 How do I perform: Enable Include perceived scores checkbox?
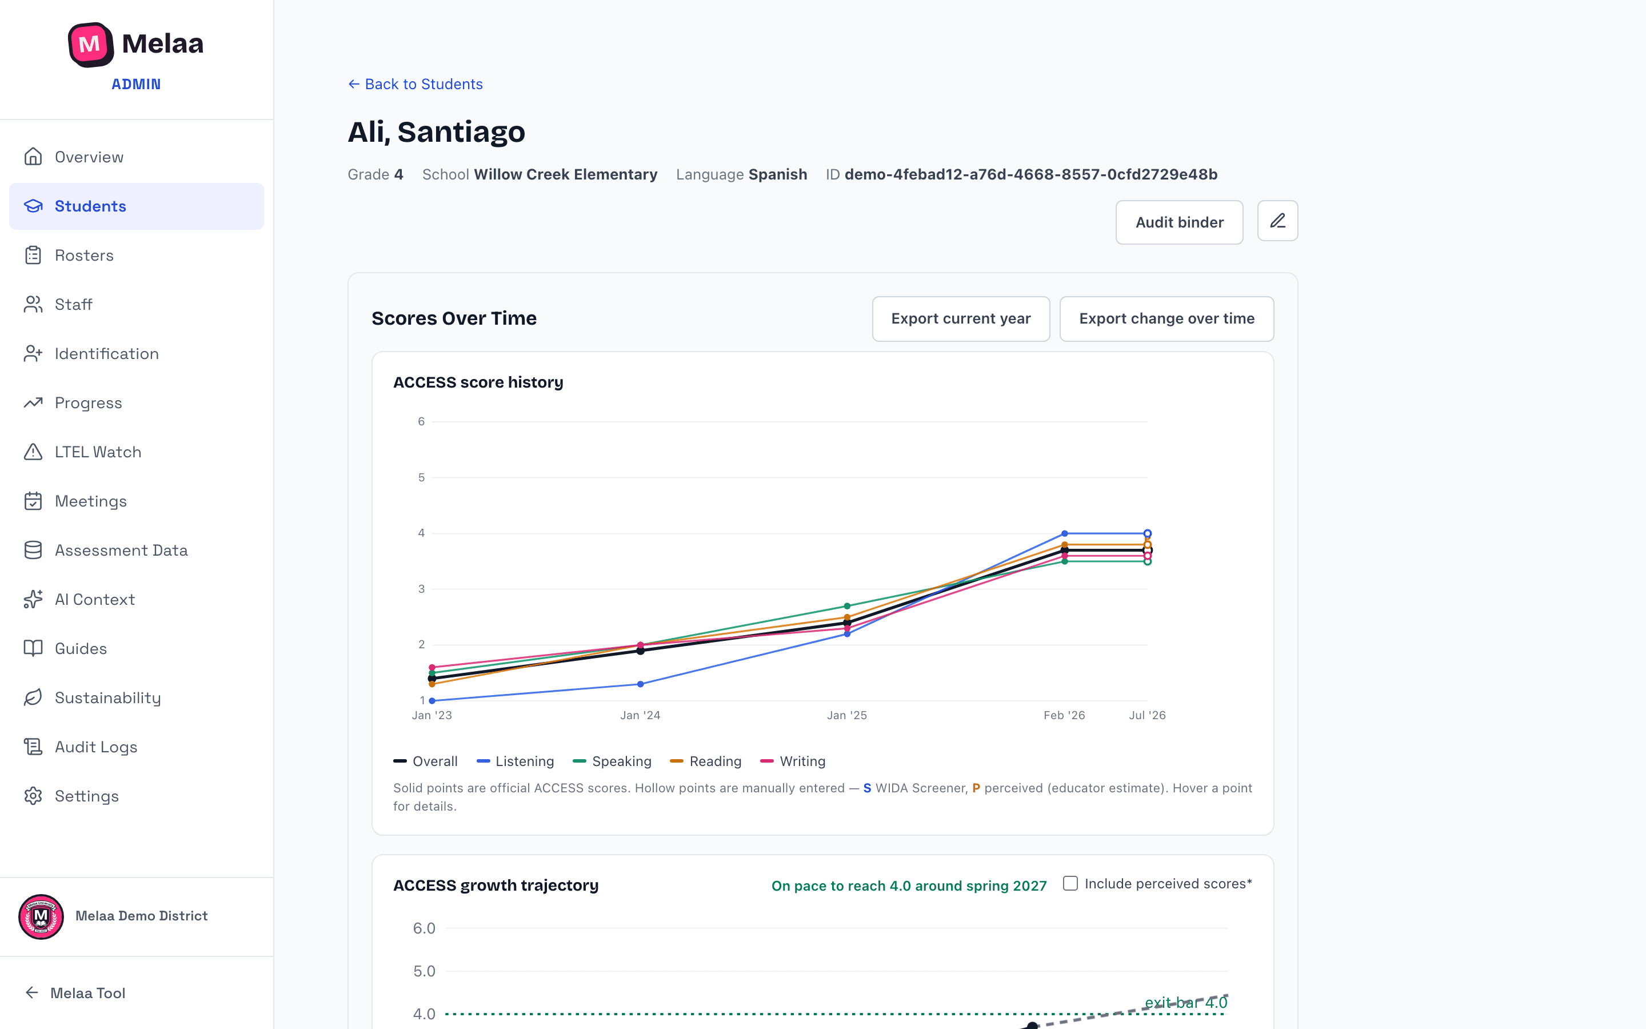click(x=1070, y=883)
